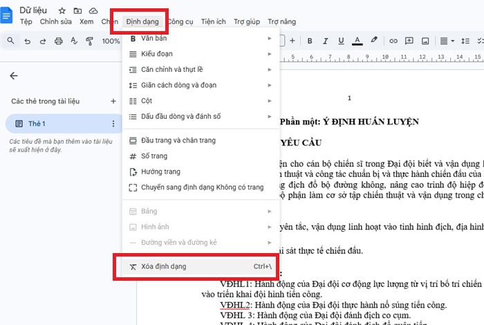Open Thẻ 1 tab options three dots
The height and width of the screenshot is (325, 484).
(x=113, y=124)
